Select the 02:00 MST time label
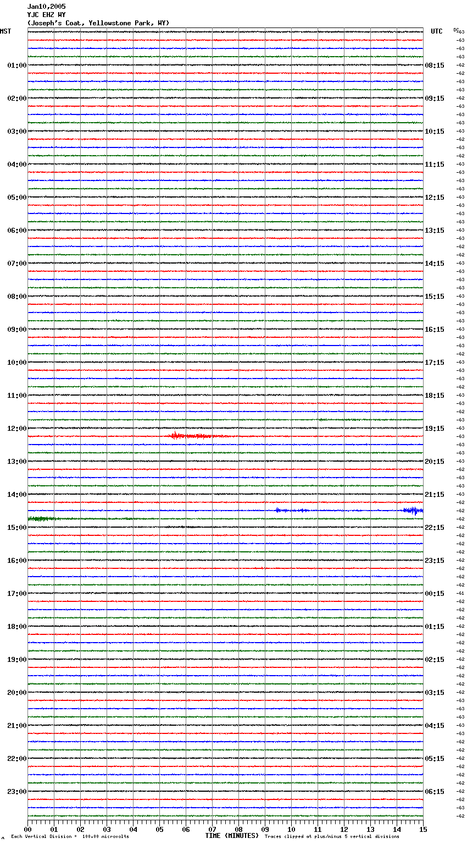This screenshot has width=467, height=844. click(17, 98)
